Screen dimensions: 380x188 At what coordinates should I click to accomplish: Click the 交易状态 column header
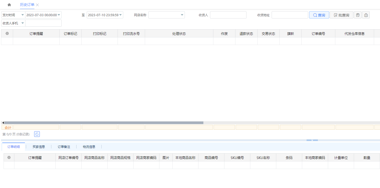268,34
